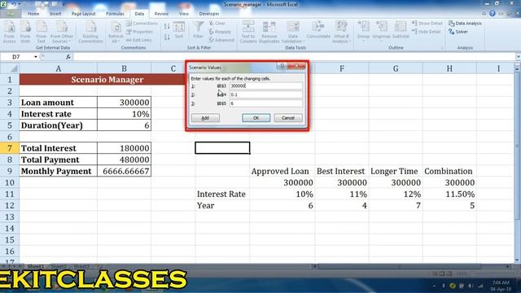The height and width of the screenshot is (293, 521).
Task: Click Connections in the ribbon
Action: (142, 24)
